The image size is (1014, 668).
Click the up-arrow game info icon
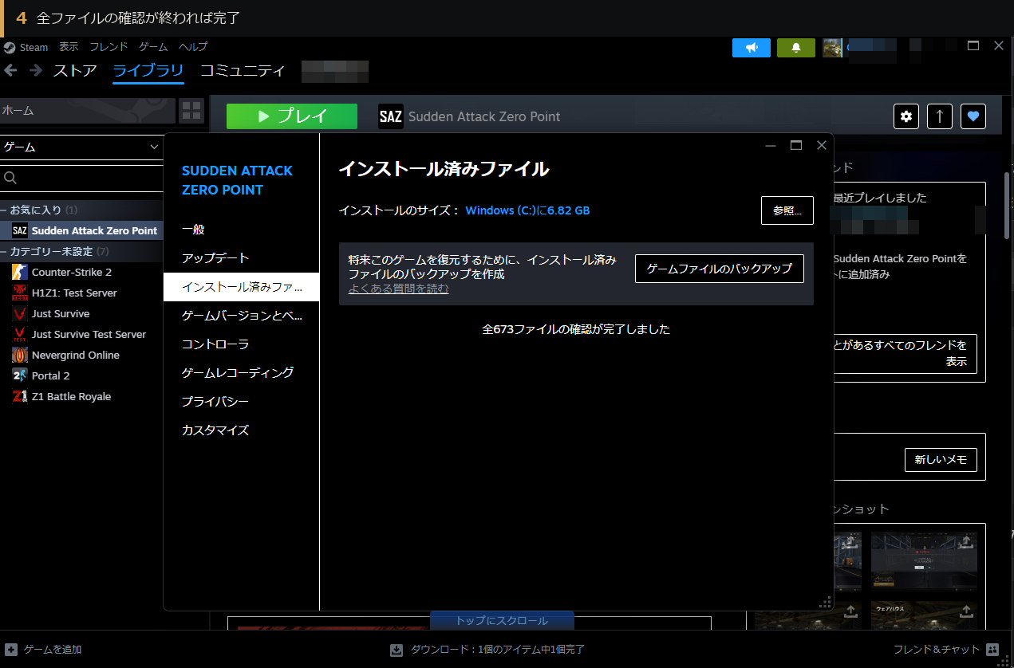(x=940, y=116)
